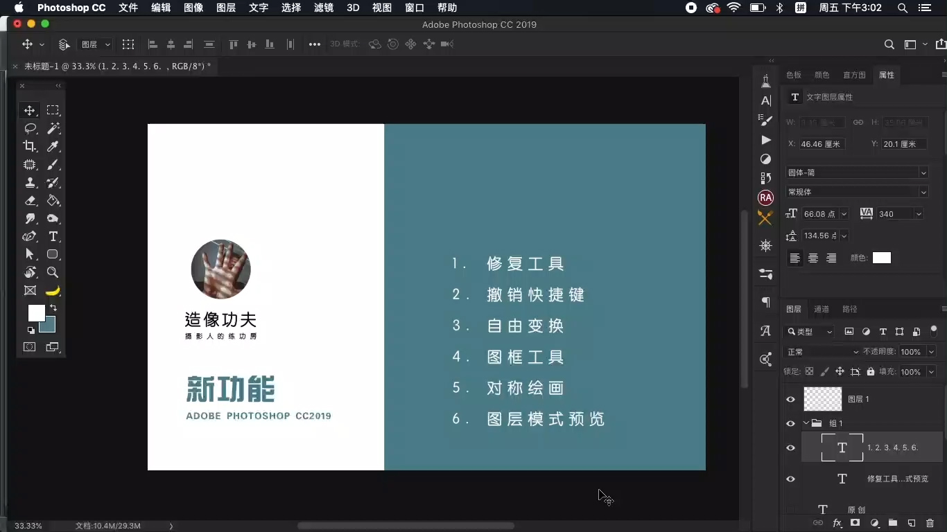Viewport: 947px width, 532px height.
Task: Delete layer with trash icon
Action: [930, 523]
